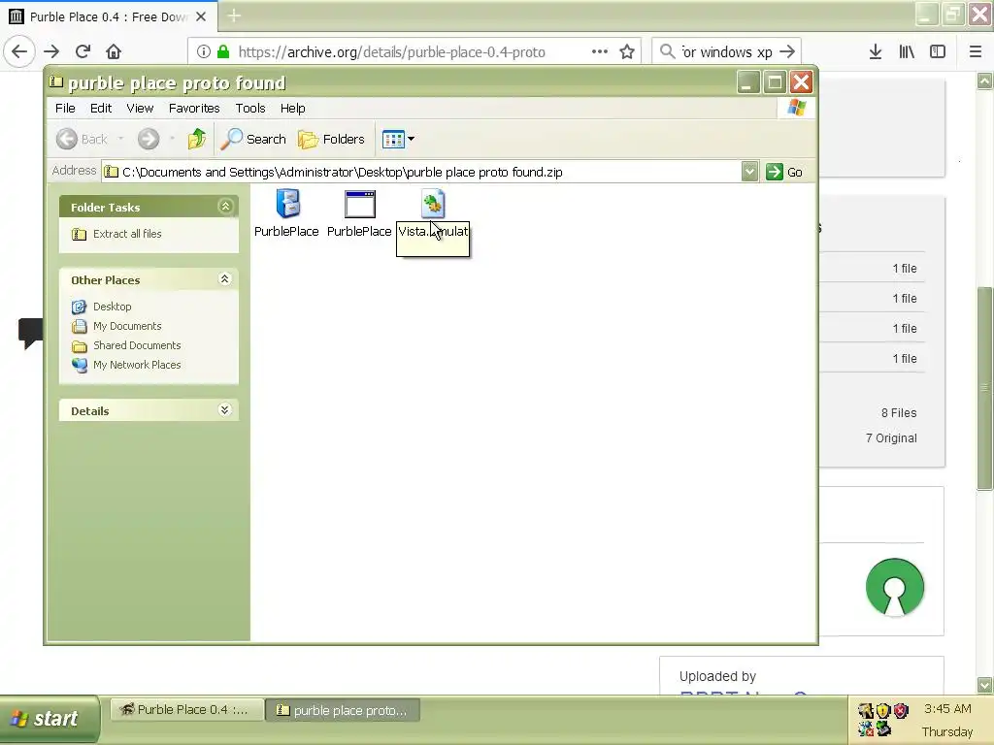Collapse the Other Places panel
The image size is (994, 745).
(x=225, y=279)
